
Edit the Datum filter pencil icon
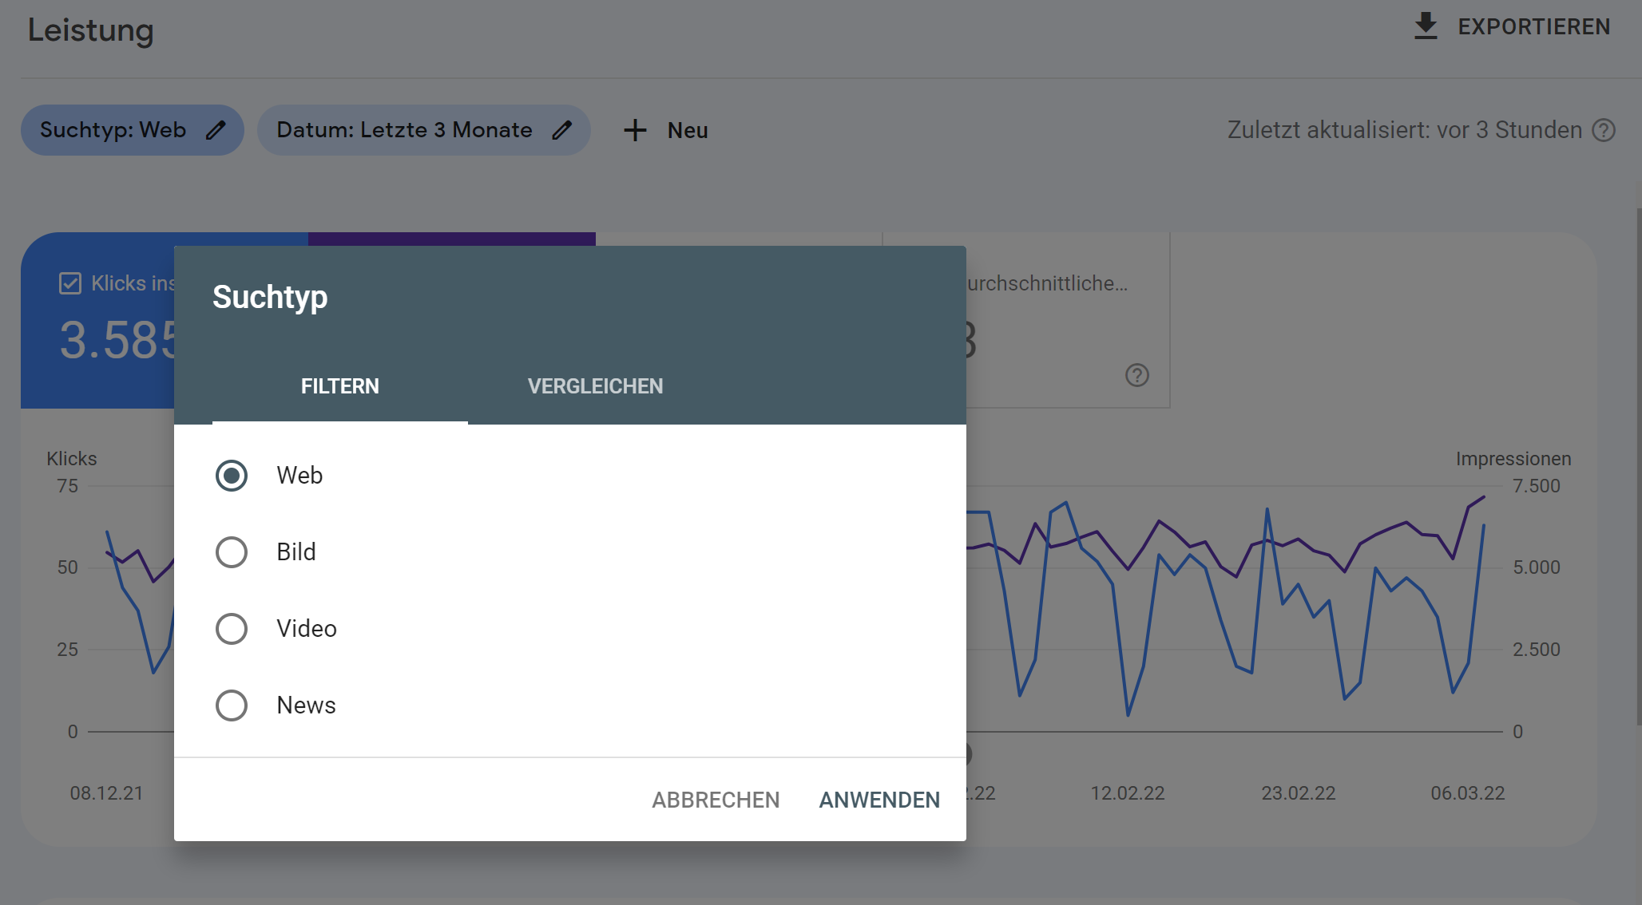coord(562,130)
